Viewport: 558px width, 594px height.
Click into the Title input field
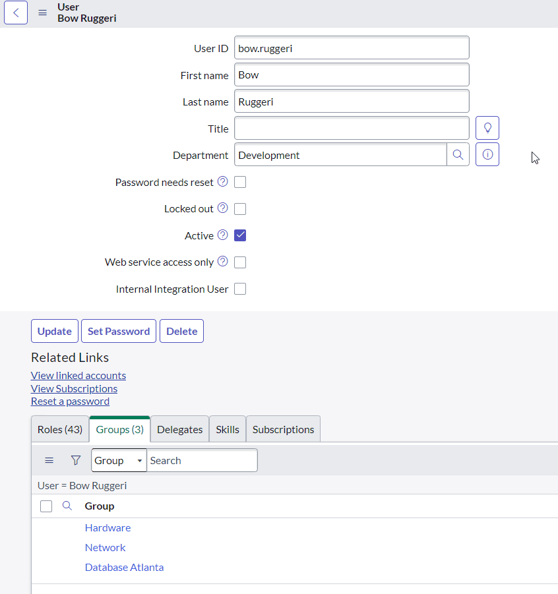352,129
